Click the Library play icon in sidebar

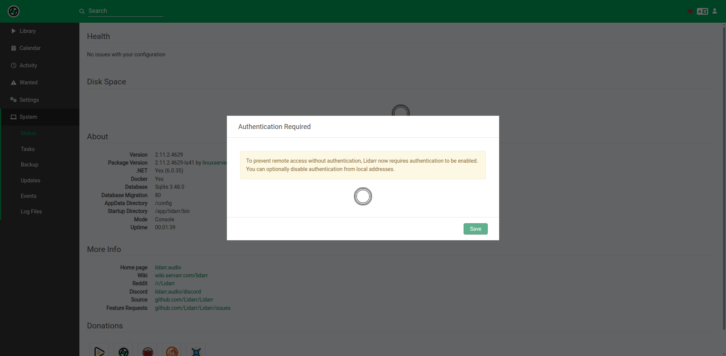14,31
